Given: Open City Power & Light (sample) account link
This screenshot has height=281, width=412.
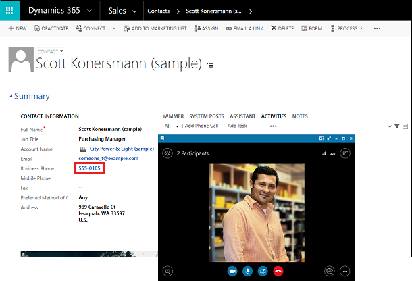Looking at the screenshot, I should 122,149.
